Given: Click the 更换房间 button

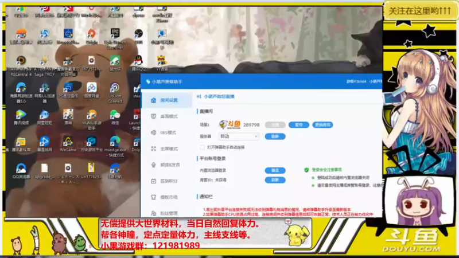Looking at the screenshot, I should pyautogui.click(x=322, y=125).
